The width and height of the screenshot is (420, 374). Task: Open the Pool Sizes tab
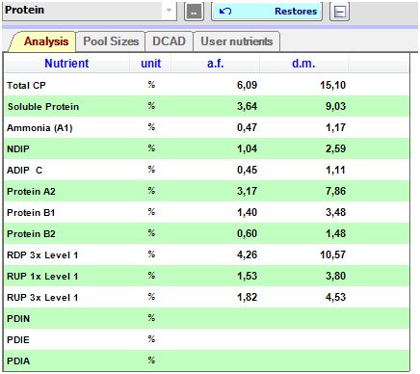point(111,41)
